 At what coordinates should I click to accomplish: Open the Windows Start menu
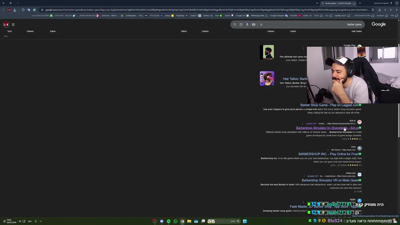tap(245, 221)
